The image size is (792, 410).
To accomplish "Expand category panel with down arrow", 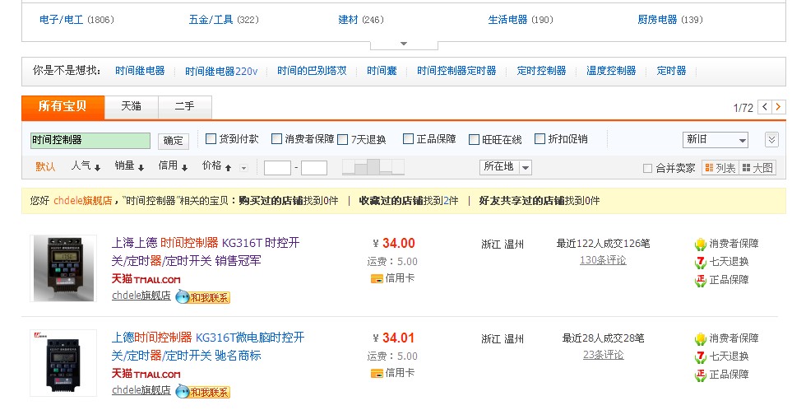I will coord(404,44).
